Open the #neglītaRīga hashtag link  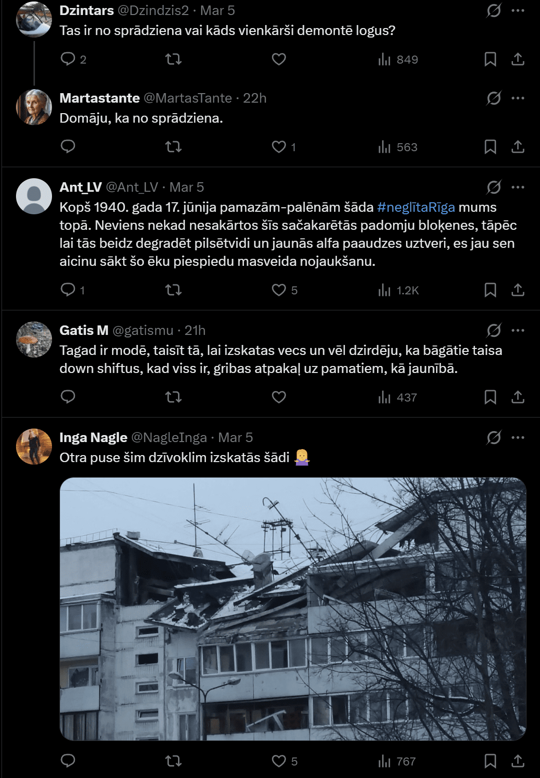tap(416, 207)
